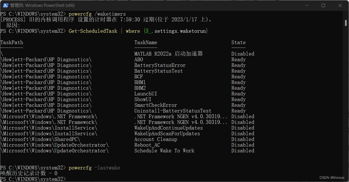Click the 'powercfg /waketimers' command text
Viewport: 349px width, 182px height.
pyautogui.click(x=97, y=14)
